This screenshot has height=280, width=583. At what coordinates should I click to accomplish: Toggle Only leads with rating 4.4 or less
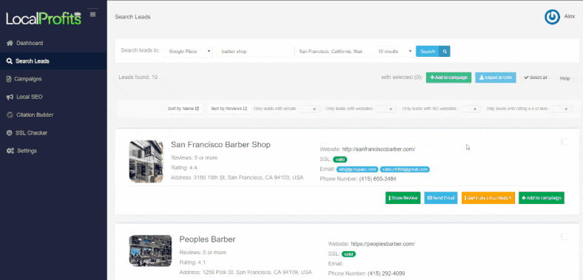pyautogui.click(x=562, y=109)
